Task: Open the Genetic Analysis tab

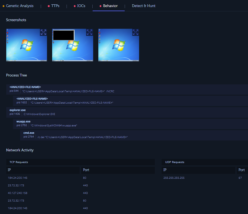Action: point(20,6)
